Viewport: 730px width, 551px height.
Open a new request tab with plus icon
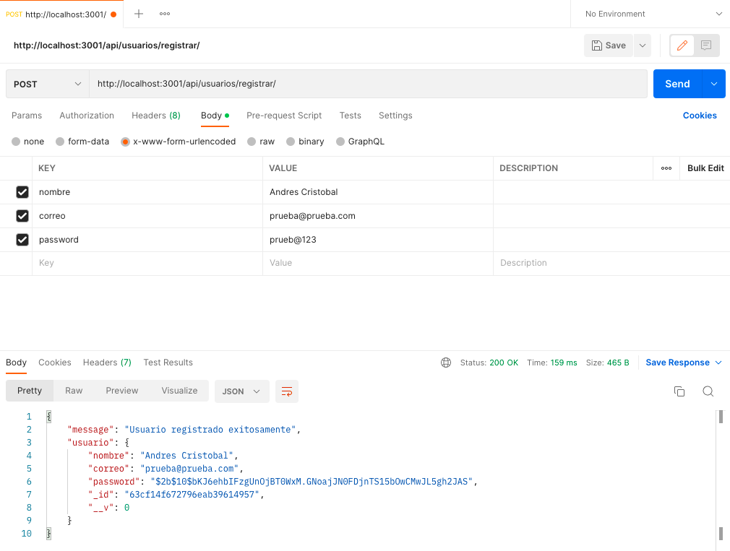pyautogui.click(x=138, y=14)
